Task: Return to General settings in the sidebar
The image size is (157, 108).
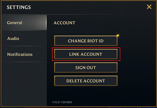Action: (15, 23)
